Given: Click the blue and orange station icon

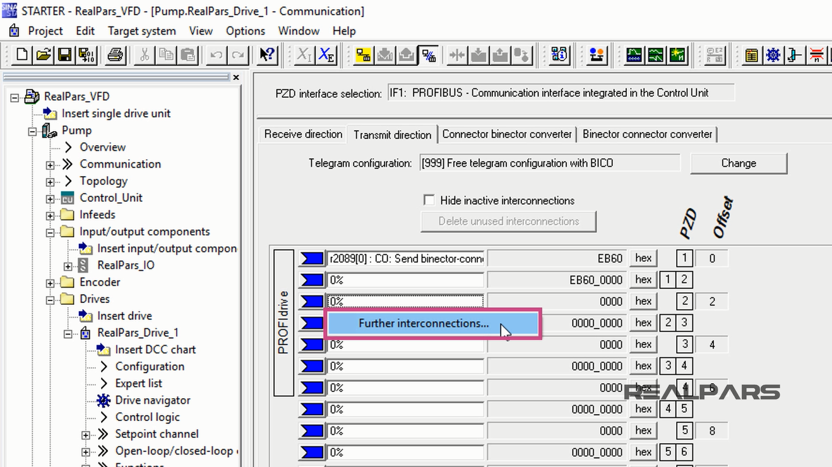Looking at the screenshot, I should pyautogui.click(x=597, y=55).
